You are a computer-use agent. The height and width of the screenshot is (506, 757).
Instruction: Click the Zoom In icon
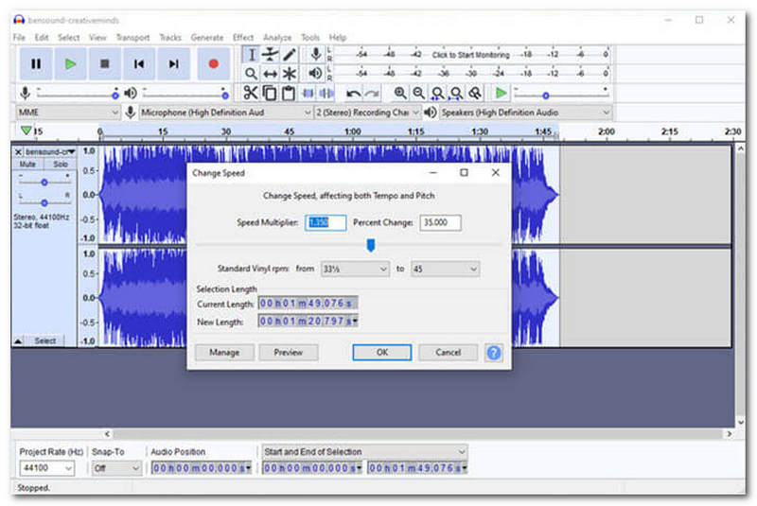click(x=399, y=93)
